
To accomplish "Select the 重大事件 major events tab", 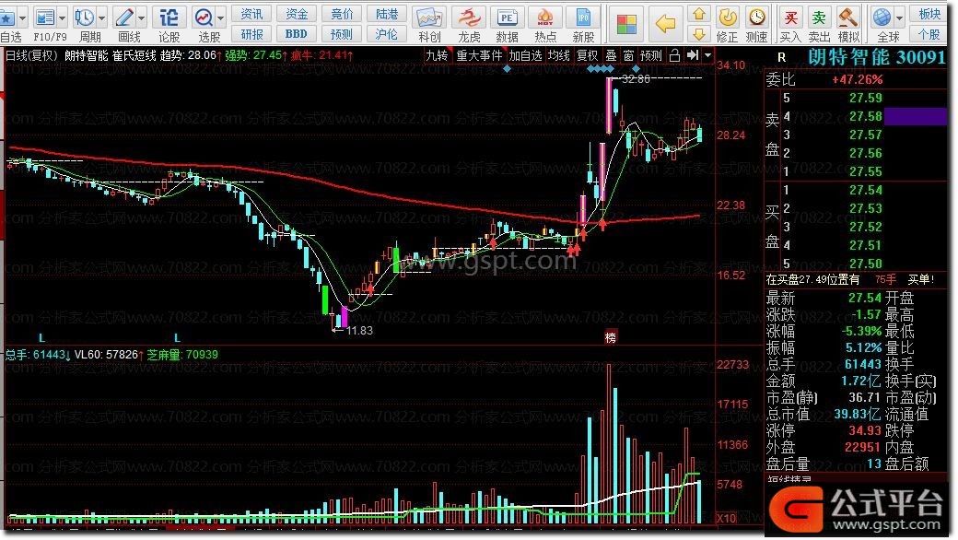I will click(480, 55).
